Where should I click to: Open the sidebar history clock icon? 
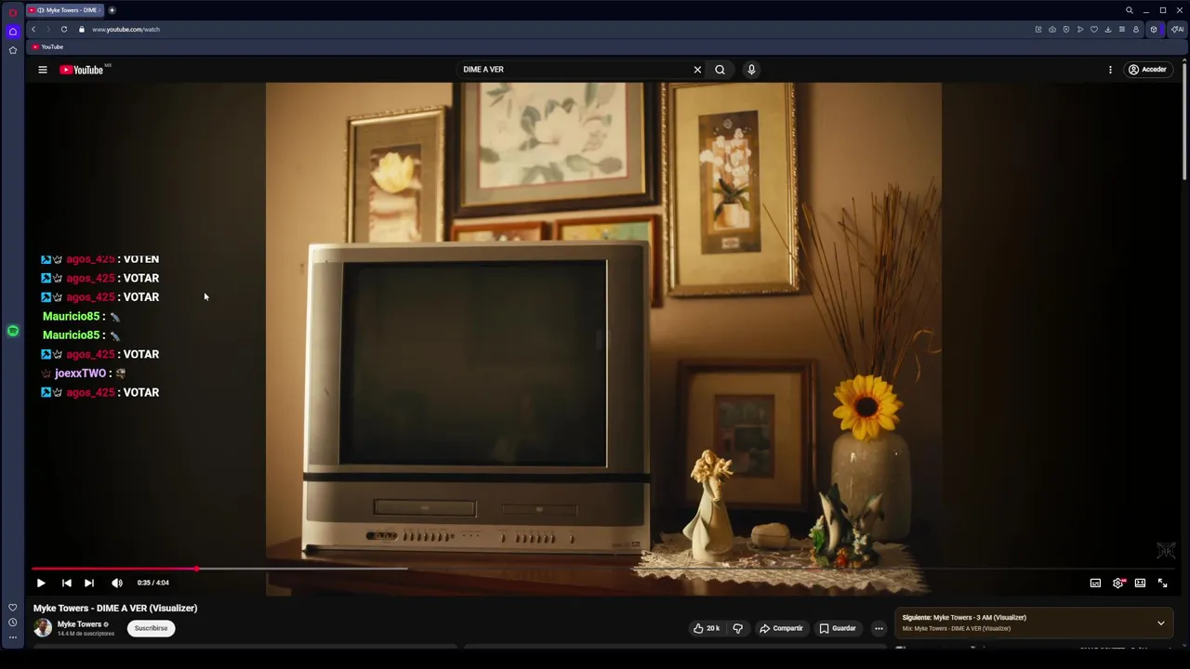[x=13, y=623]
